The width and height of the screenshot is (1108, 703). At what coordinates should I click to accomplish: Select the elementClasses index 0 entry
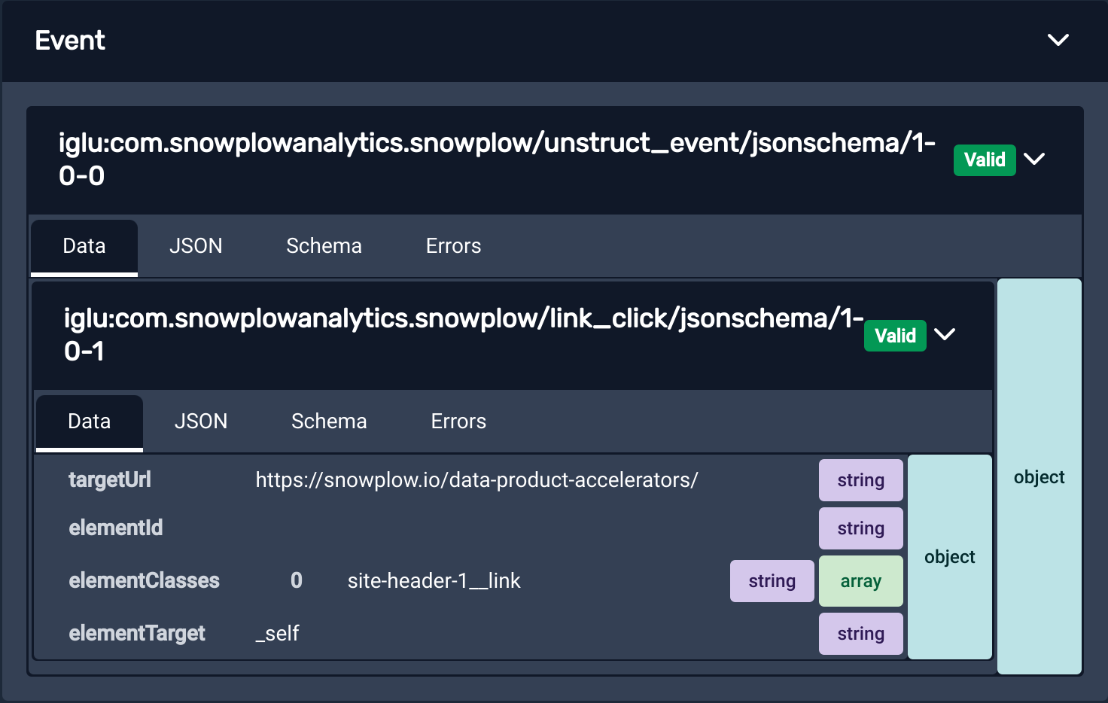pyautogui.click(x=296, y=580)
